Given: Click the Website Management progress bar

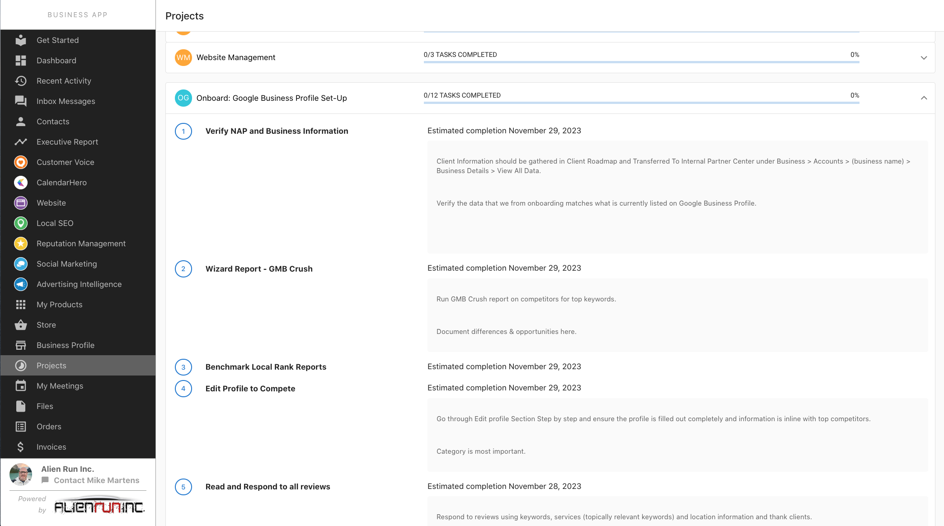Looking at the screenshot, I should pyautogui.click(x=641, y=62).
